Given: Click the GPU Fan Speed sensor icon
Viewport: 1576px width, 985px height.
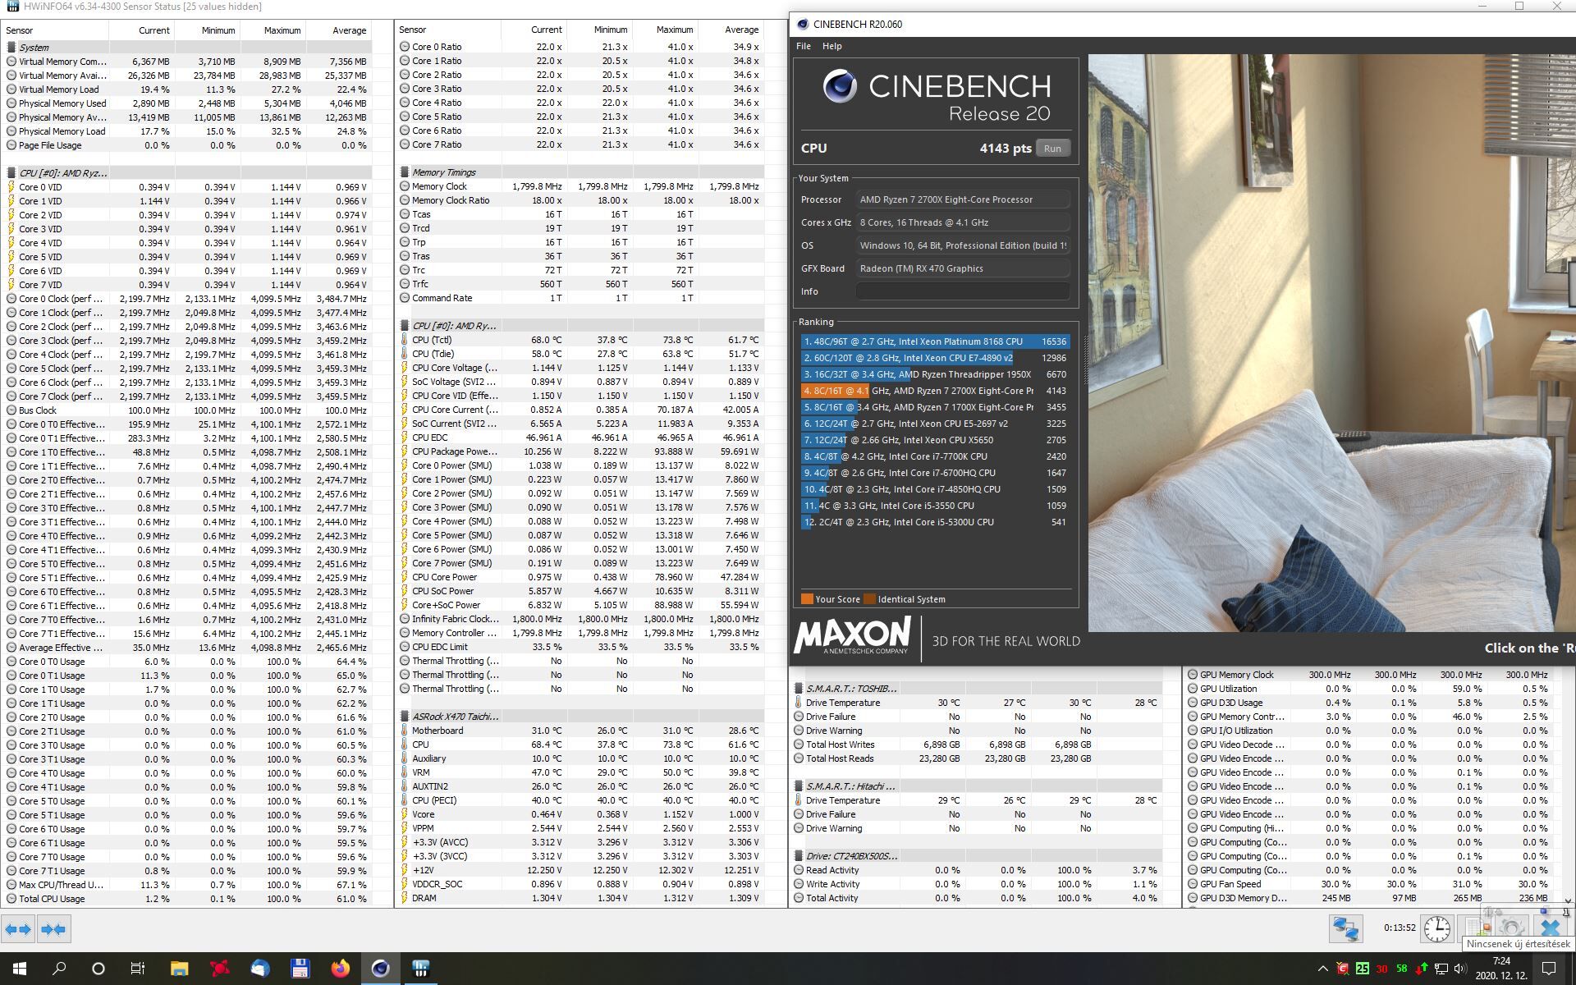Looking at the screenshot, I should [x=1193, y=884].
